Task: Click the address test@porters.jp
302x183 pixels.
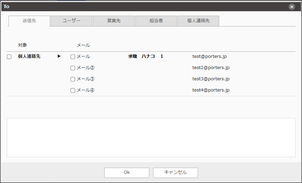Action: click(x=209, y=56)
